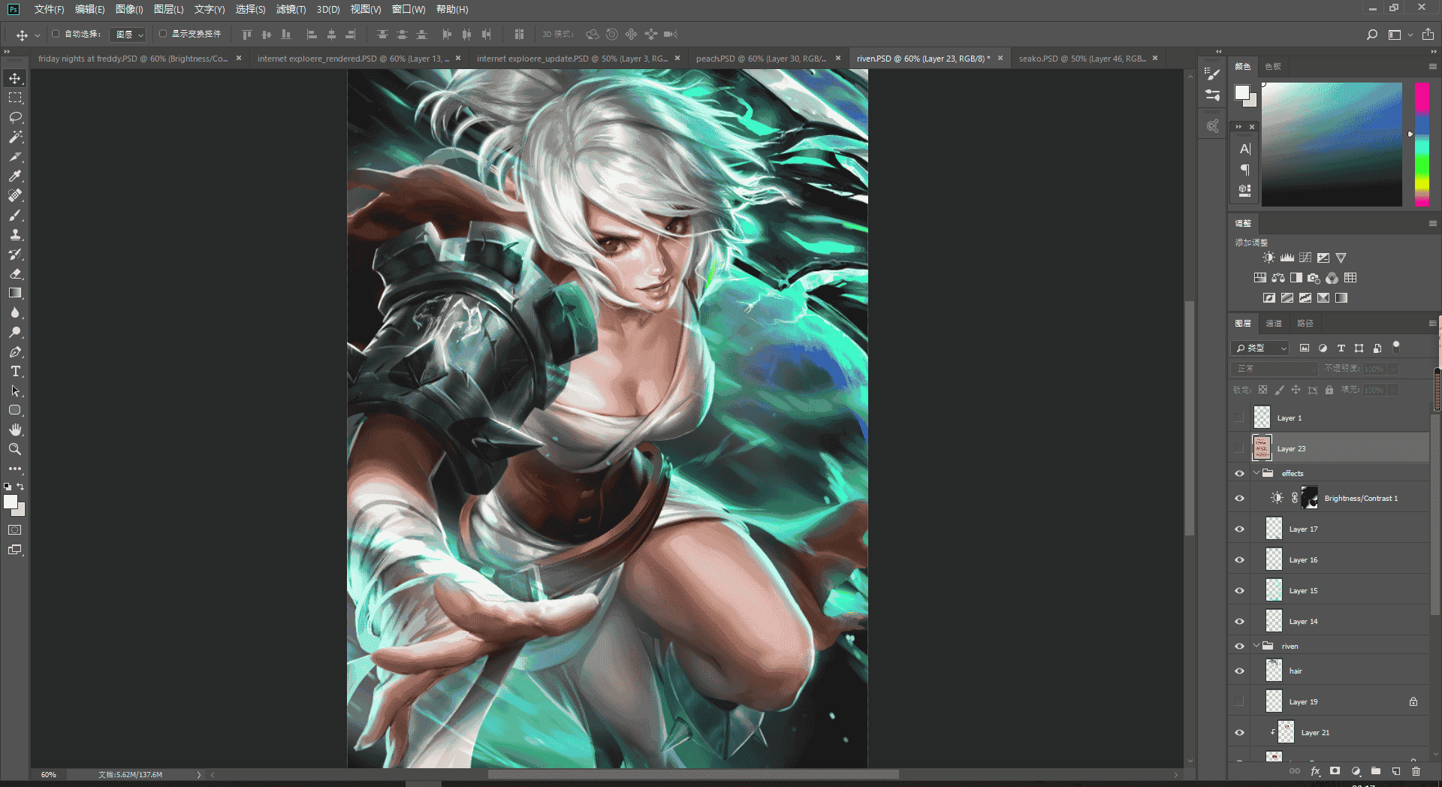Open the Image (图像) menu
The image size is (1442, 787).
129,9
